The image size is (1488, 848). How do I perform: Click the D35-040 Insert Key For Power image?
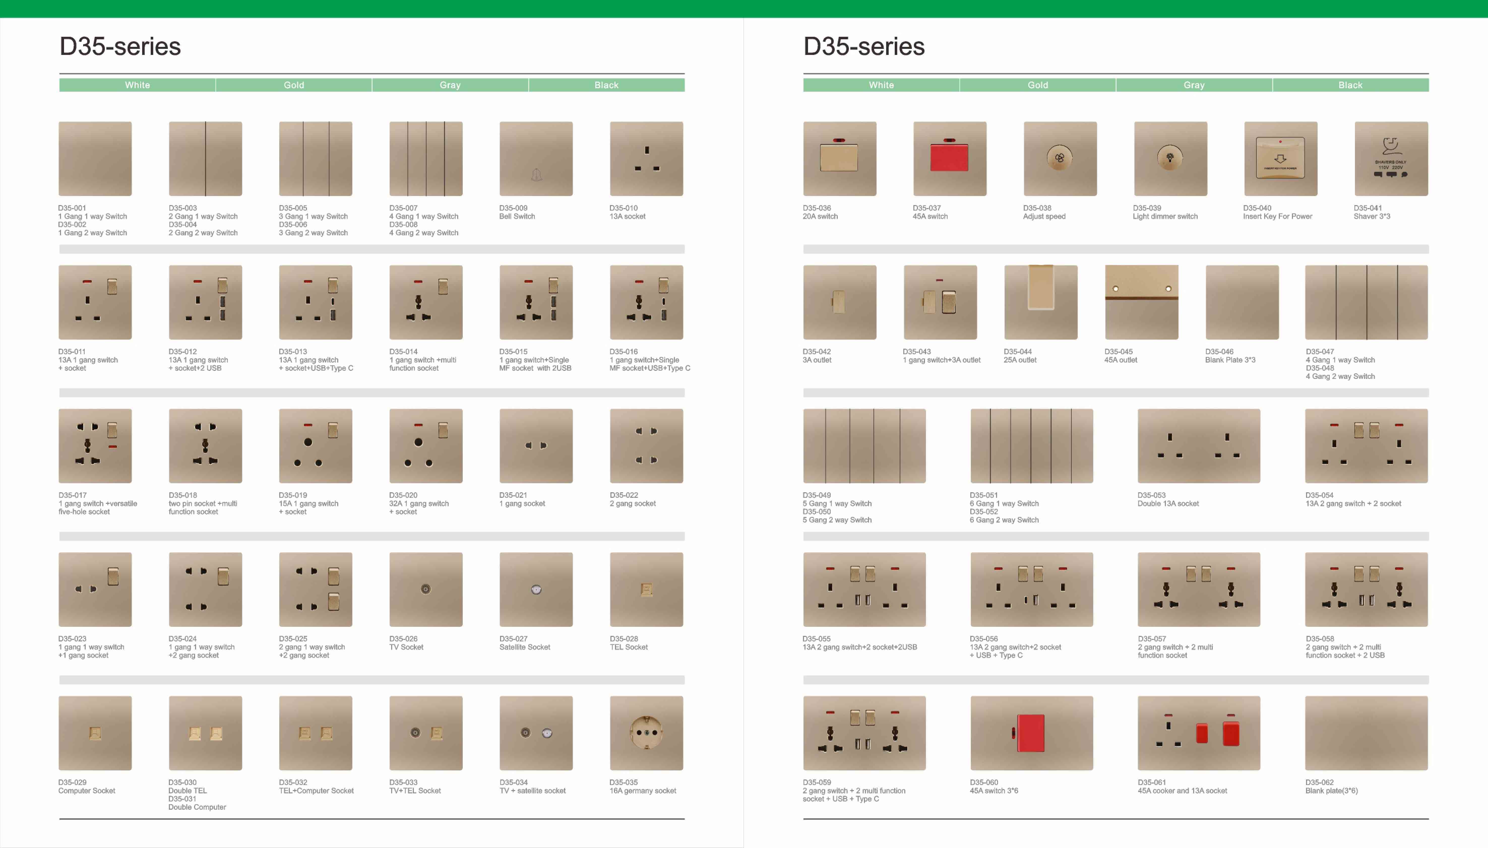tap(1281, 158)
